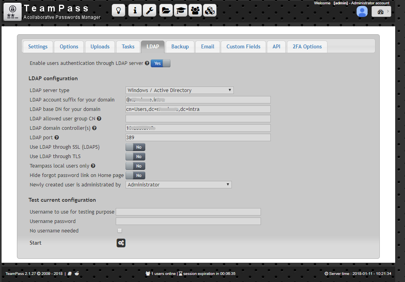This screenshot has width=405, height=282.
Task: Open user management with the users icon
Action: coord(195,10)
